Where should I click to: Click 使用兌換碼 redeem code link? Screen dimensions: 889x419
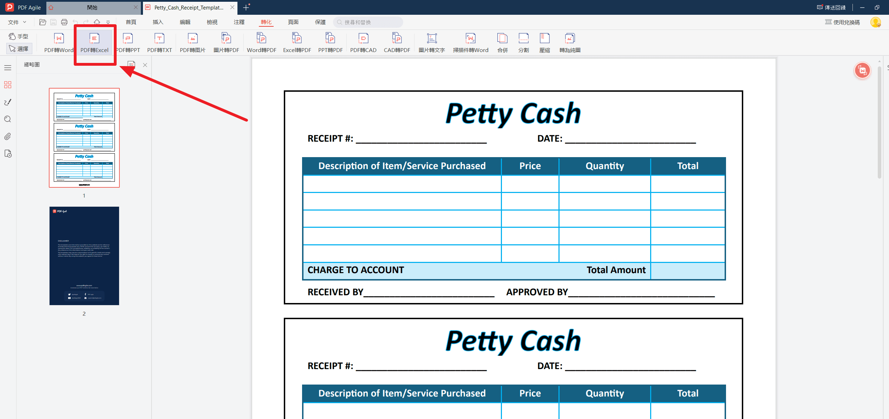pyautogui.click(x=842, y=22)
